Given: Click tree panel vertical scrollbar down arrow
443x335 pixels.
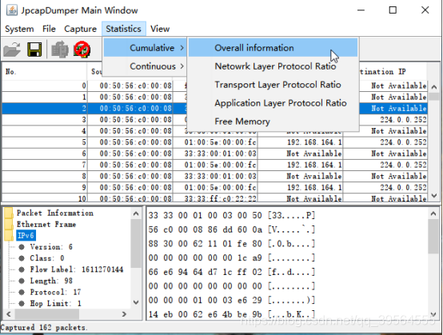Looking at the screenshot, I should 136,302.
